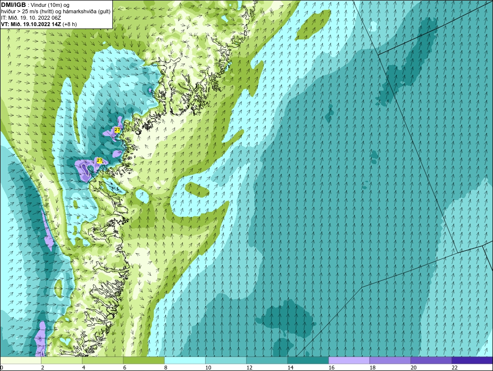Screen dimensions: 493x371
Task: Click the legend swatch between 4 and 6
Action: (x=103, y=360)
